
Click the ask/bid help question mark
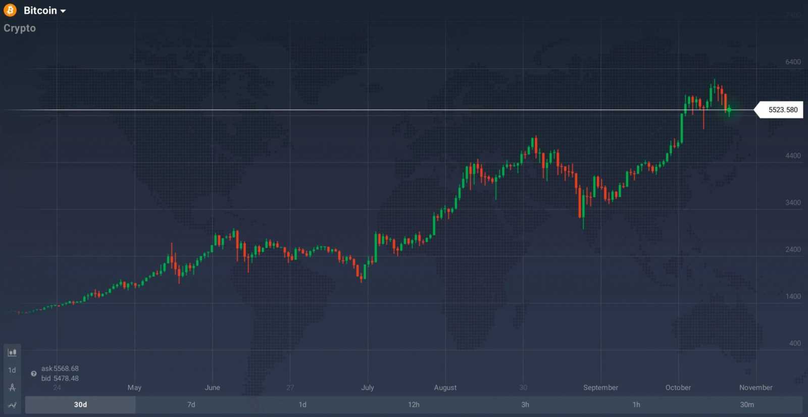(34, 374)
